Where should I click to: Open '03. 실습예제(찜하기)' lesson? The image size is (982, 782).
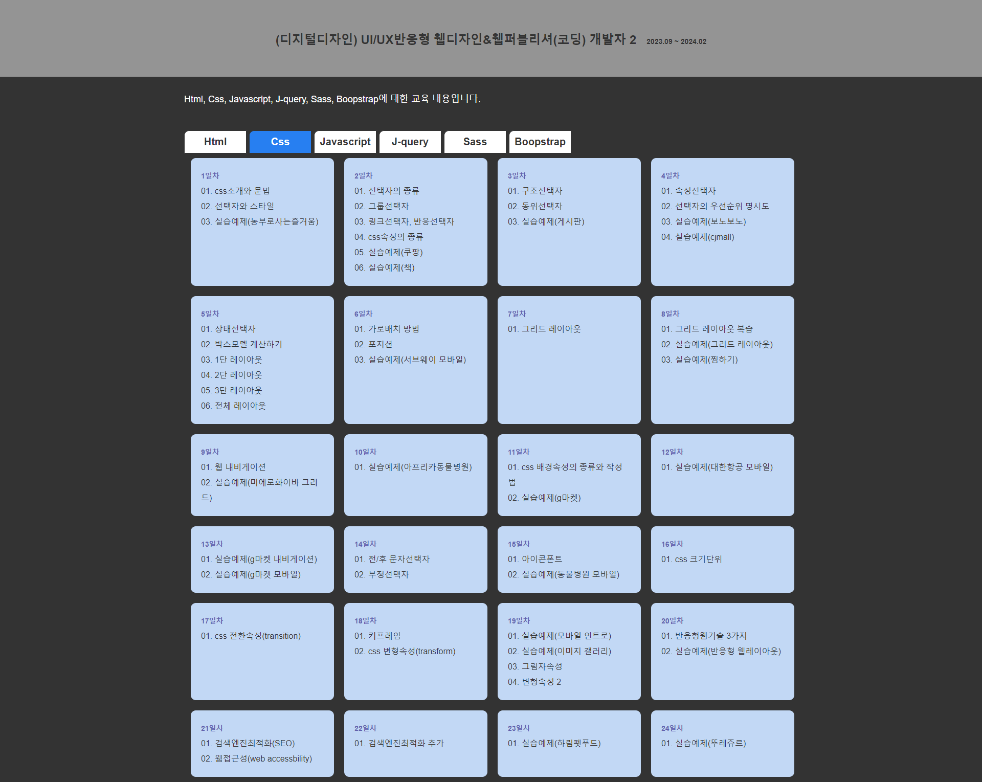[x=700, y=360]
